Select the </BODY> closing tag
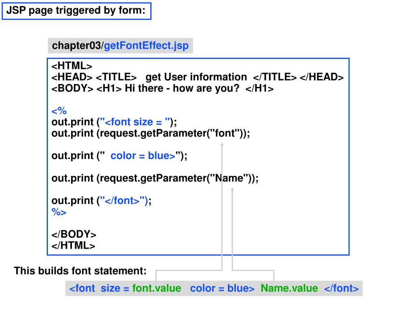This screenshot has width=416, height=312. (74, 234)
